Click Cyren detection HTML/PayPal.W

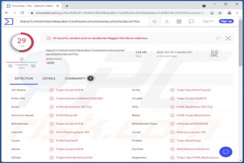(x=67, y=141)
